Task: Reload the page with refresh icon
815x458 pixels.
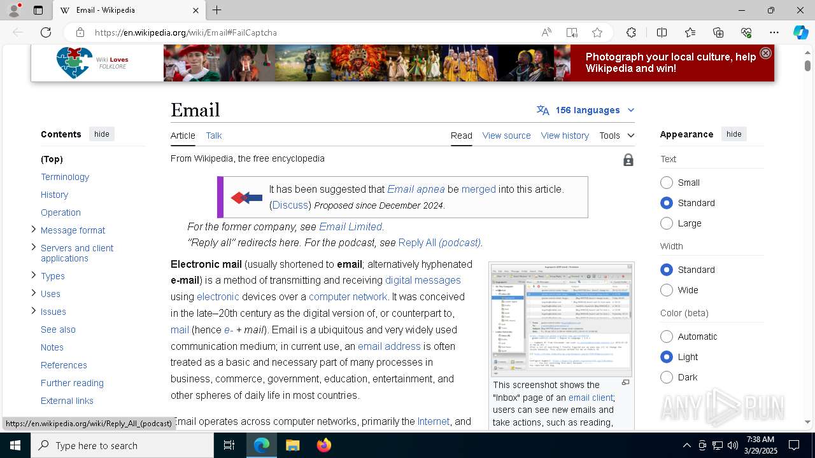Action: point(46,32)
